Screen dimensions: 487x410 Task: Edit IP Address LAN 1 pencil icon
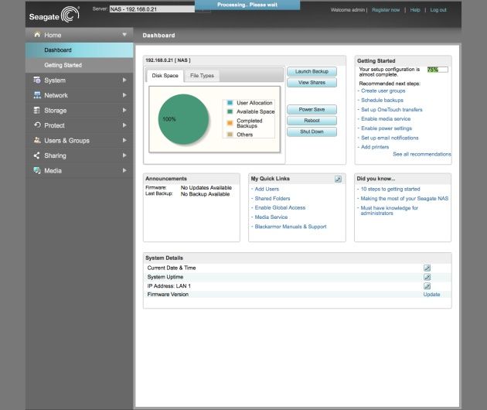[427, 286]
